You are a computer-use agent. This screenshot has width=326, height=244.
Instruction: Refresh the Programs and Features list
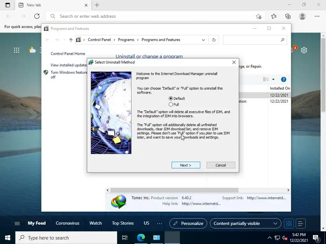point(214,40)
